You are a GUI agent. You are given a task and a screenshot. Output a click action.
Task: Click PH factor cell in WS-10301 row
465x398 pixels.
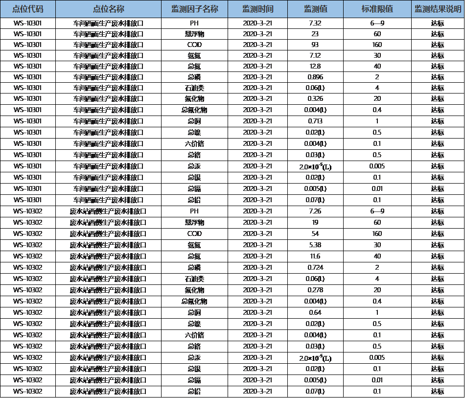coord(194,23)
